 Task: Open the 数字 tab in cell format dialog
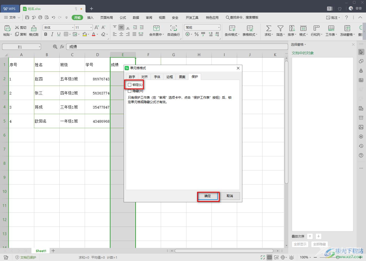click(132, 77)
